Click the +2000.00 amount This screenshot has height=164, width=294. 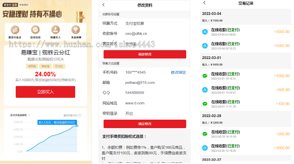(x=282, y=32)
